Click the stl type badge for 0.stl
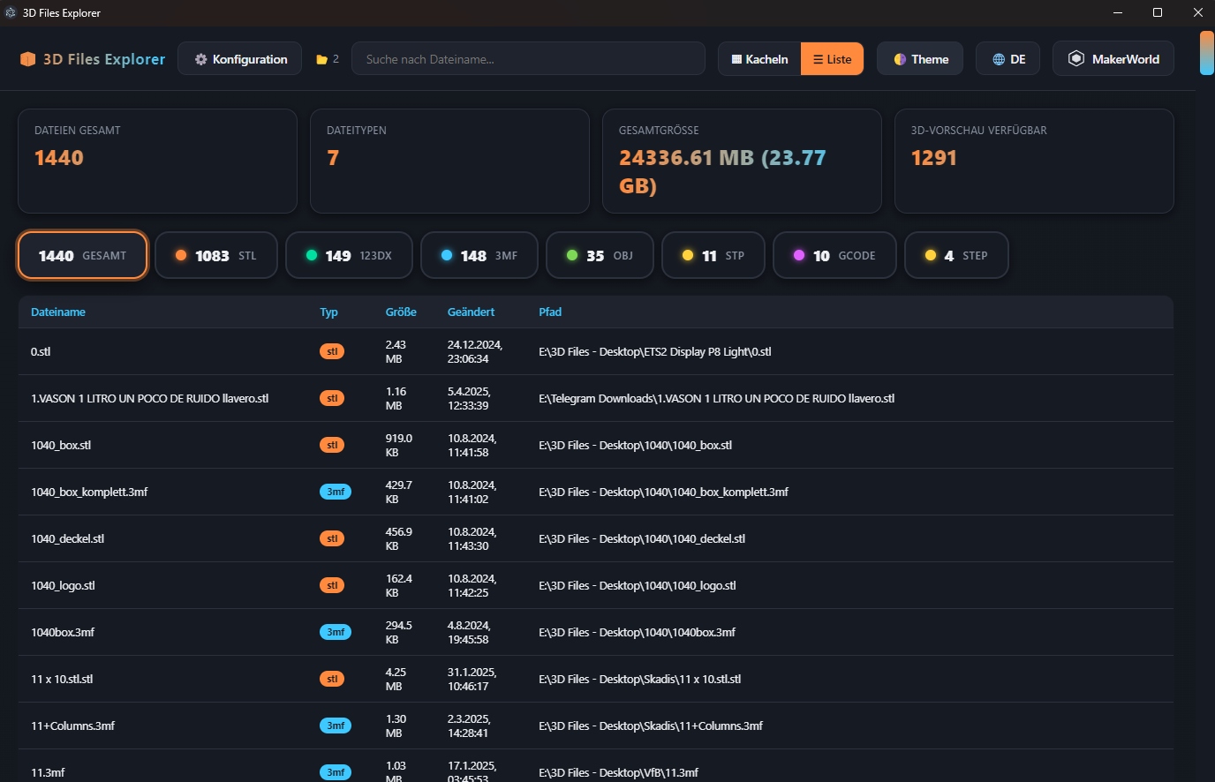Image resolution: width=1215 pixels, height=782 pixels. pyautogui.click(x=332, y=351)
